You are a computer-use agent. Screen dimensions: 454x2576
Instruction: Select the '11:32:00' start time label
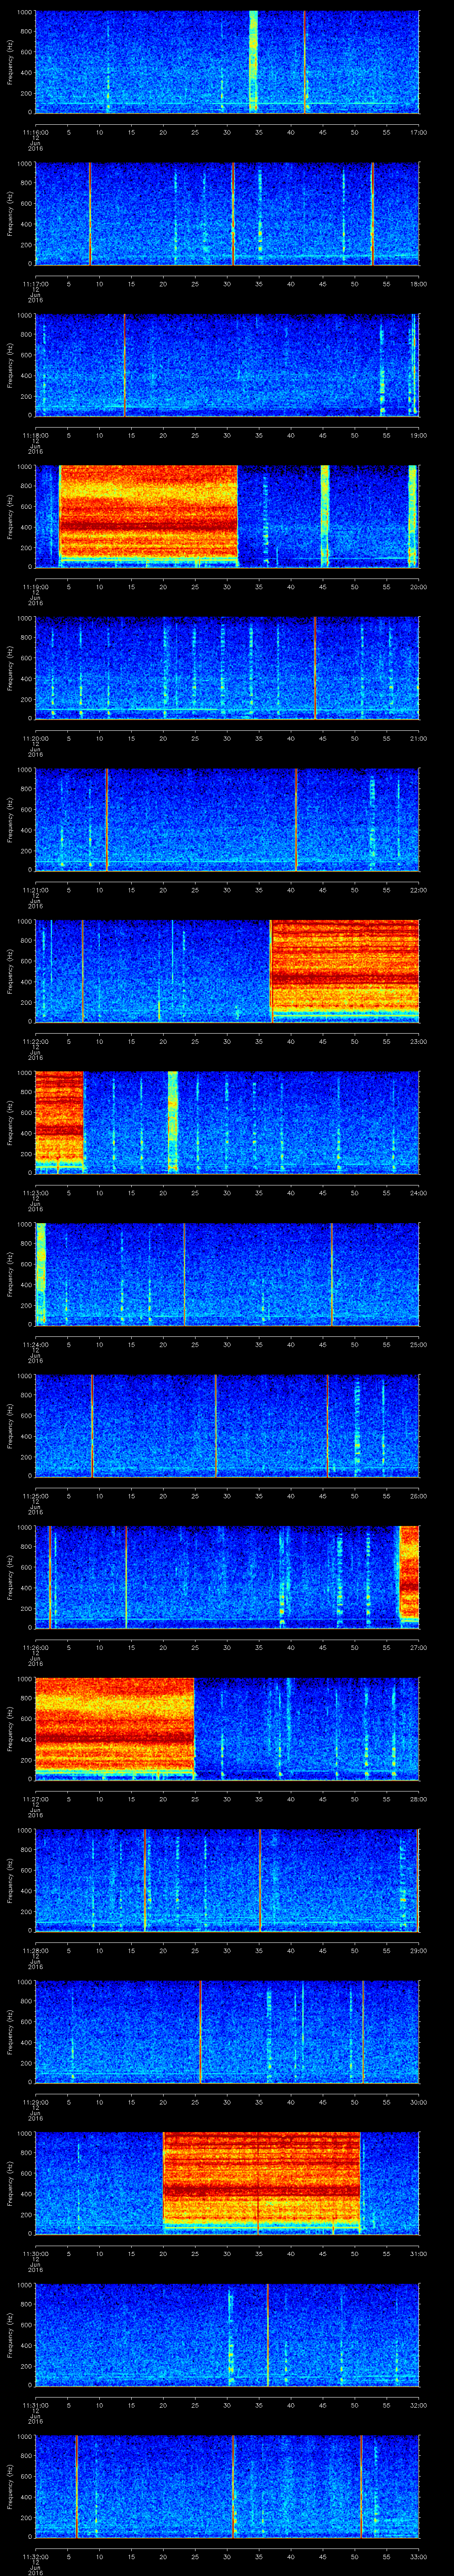pos(35,2556)
